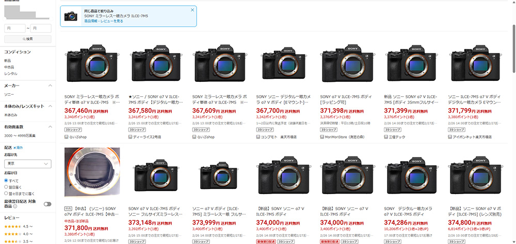Close the same-product filter banner
516x244 pixels.
point(192,10)
